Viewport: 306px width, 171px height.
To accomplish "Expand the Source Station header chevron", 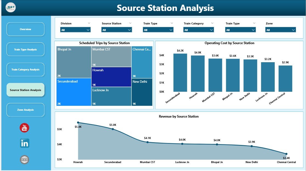I will click(130, 23).
